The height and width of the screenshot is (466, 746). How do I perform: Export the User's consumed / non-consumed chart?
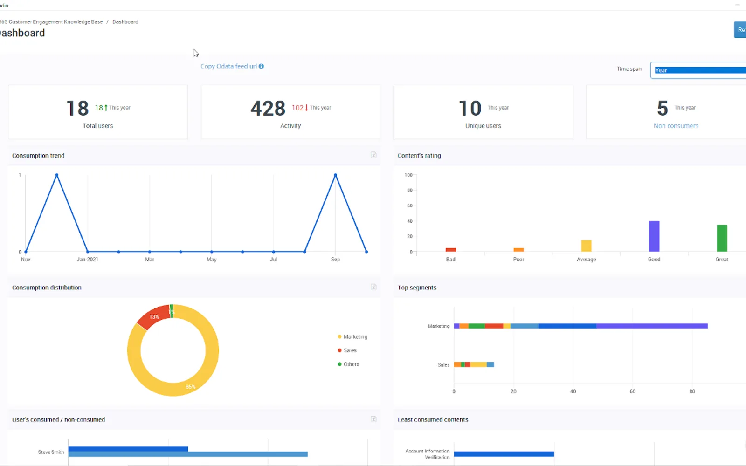(373, 419)
